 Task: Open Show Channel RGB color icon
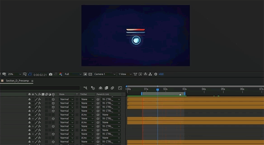[x=61, y=74]
